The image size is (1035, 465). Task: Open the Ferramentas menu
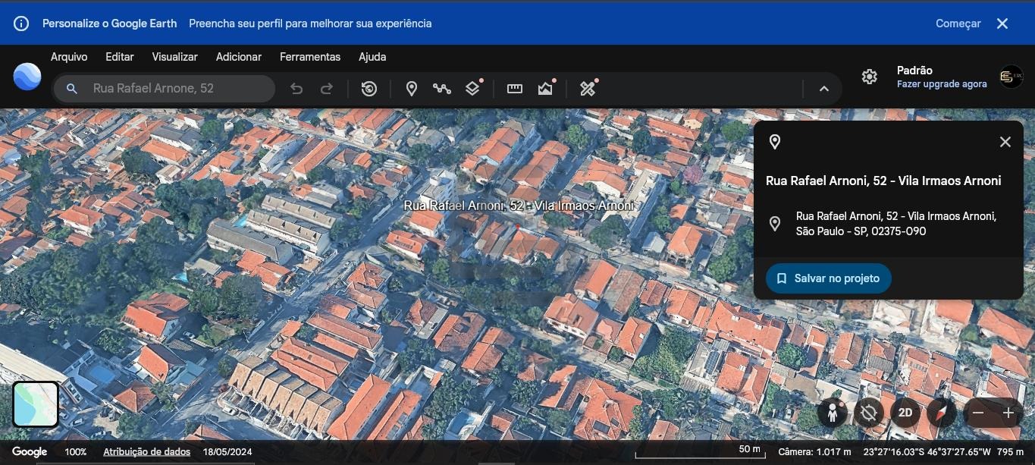(310, 57)
